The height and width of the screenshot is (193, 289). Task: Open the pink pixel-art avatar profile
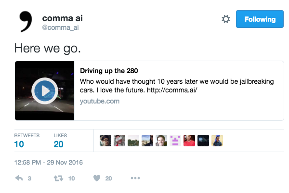[x=175, y=140]
